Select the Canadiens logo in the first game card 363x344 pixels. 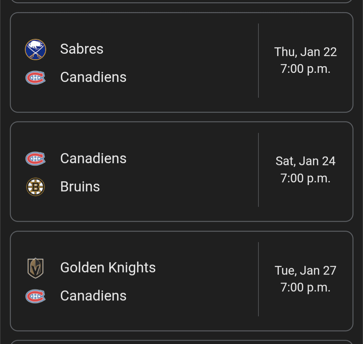click(35, 77)
